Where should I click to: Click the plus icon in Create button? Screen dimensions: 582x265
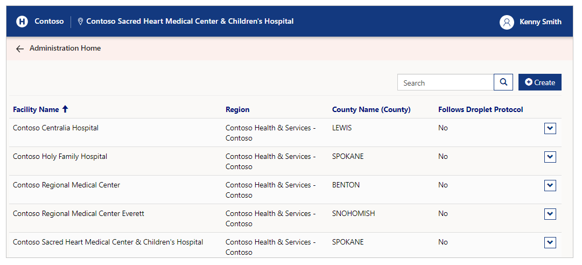(x=529, y=82)
